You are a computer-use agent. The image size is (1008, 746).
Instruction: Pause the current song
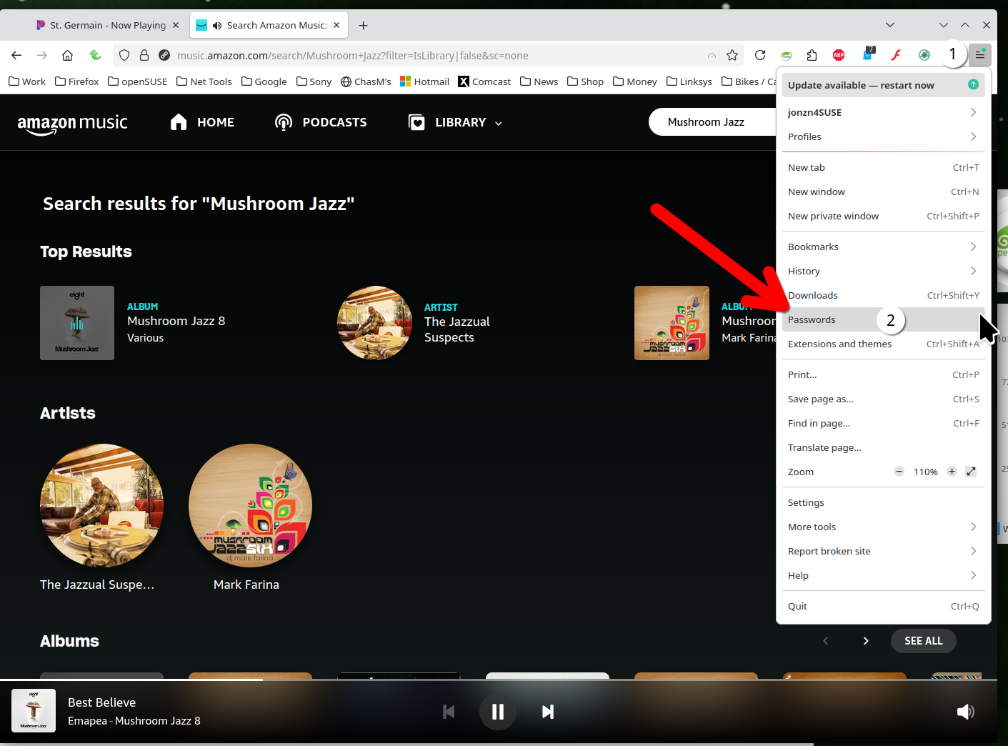pos(498,712)
